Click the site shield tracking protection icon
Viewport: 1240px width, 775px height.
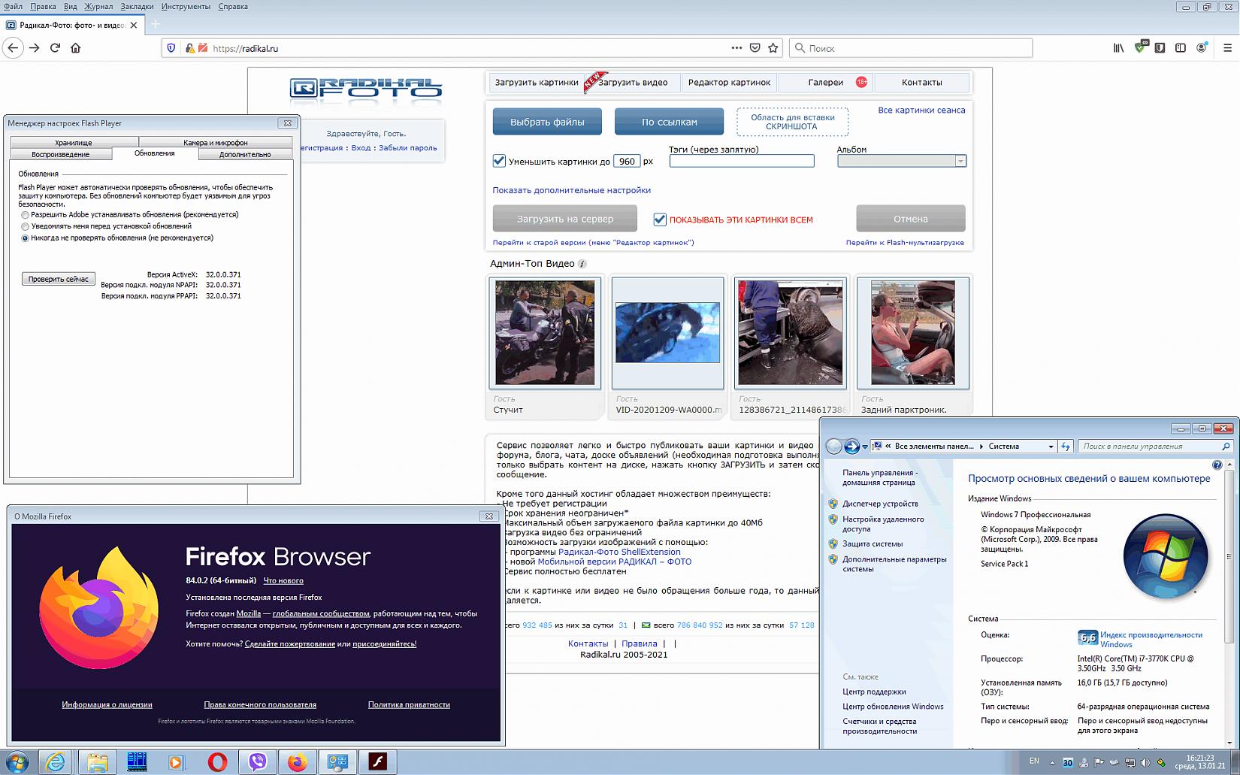click(x=171, y=48)
